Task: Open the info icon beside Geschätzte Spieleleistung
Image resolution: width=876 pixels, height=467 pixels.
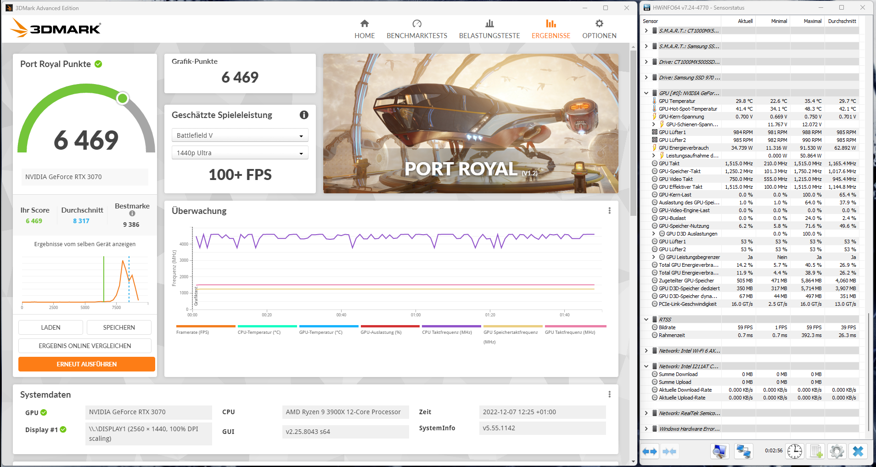Action: 304,115
